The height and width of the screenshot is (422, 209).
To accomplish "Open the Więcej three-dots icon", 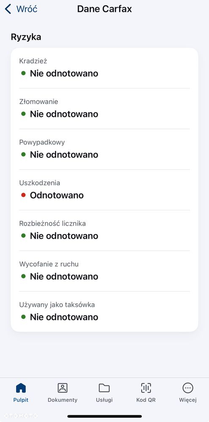I will point(188,388).
